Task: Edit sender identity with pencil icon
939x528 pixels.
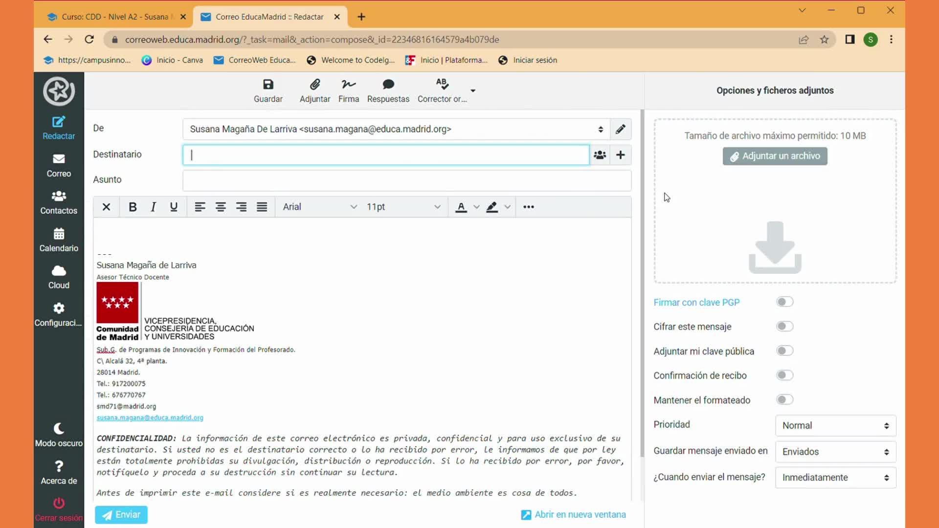Action: [x=621, y=129]
